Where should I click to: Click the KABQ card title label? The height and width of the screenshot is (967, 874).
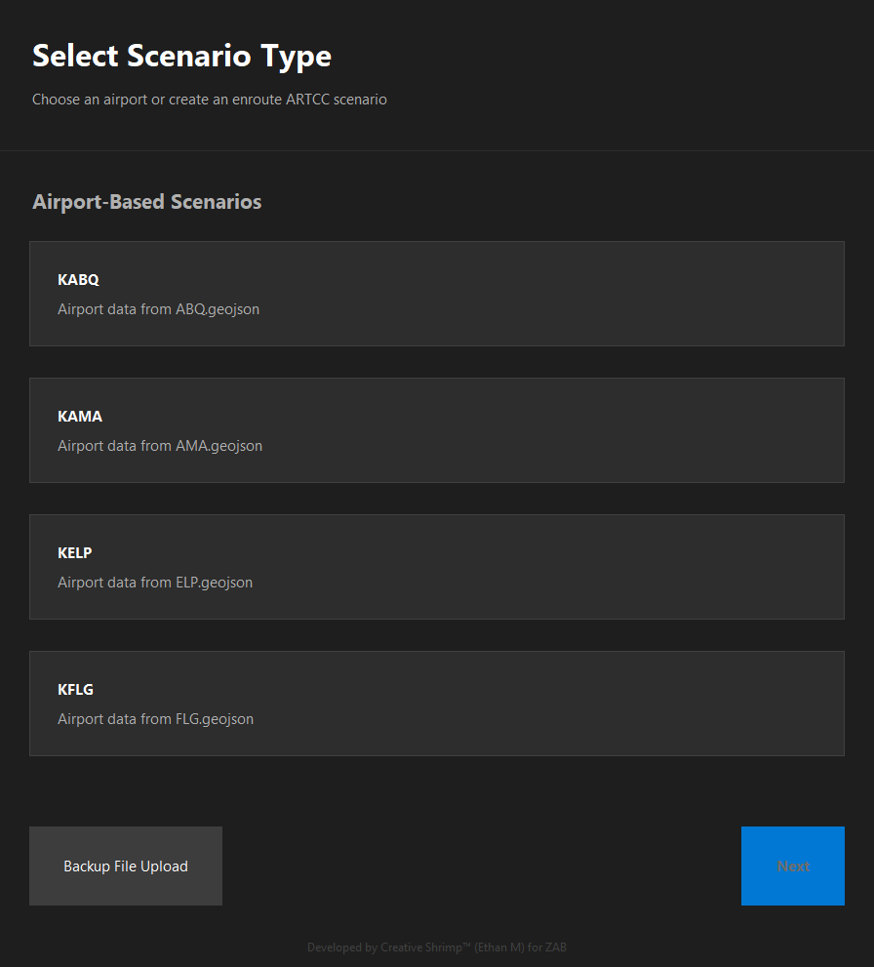tap(78, 279)
